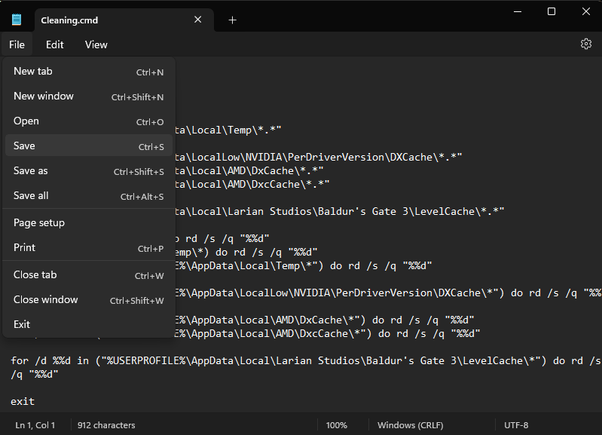
Task: Open the View menu
Action: pos(96,44)
